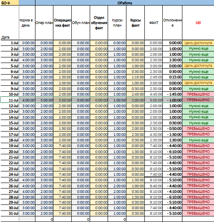Click ПРЕВЫШЕНО status for 29-Jul
The image size is (214, 222).
point(198,202)
